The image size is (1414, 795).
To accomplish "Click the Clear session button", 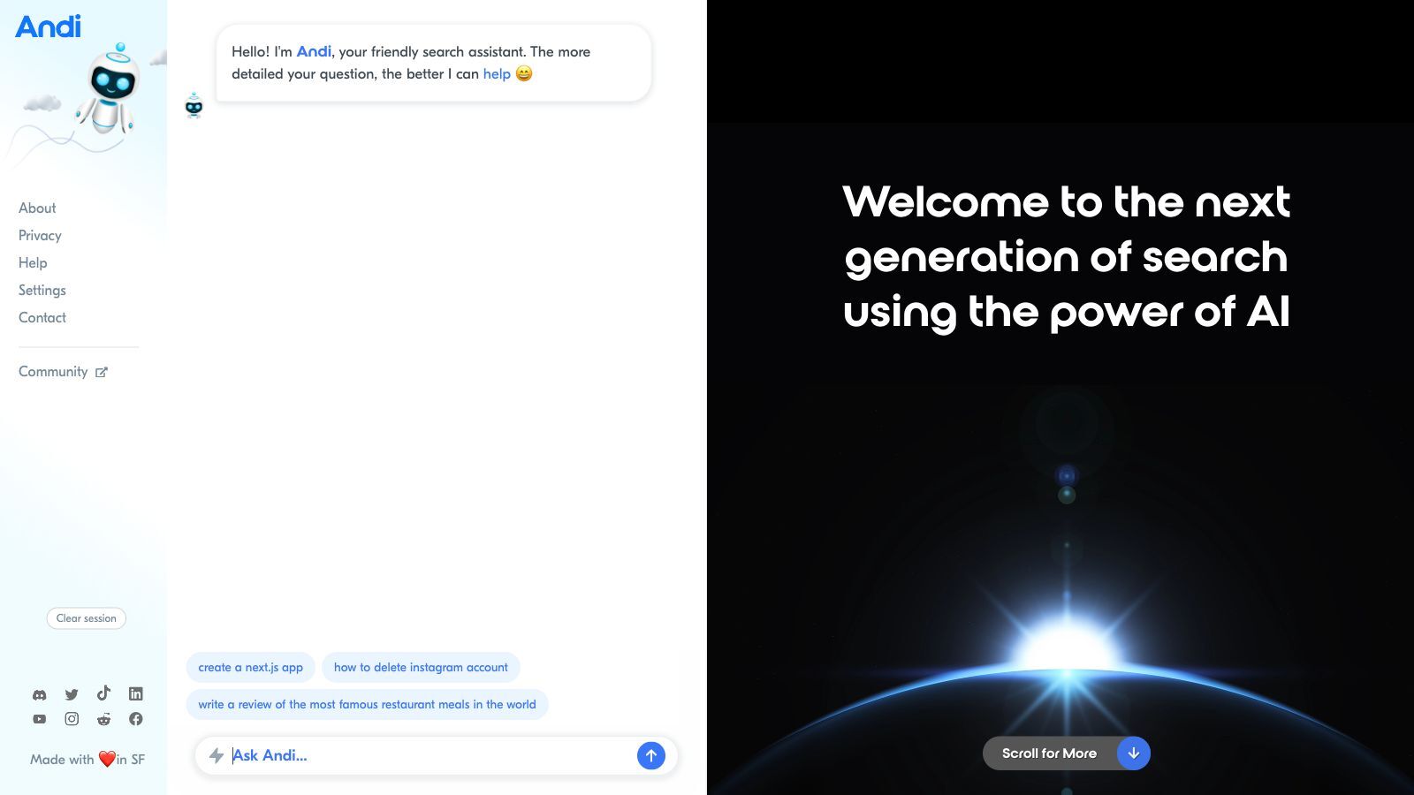I will pos(87,618).
